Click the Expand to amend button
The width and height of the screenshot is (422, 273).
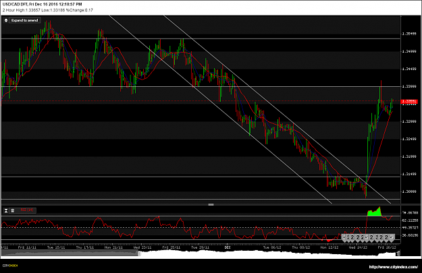coord(24,20)
